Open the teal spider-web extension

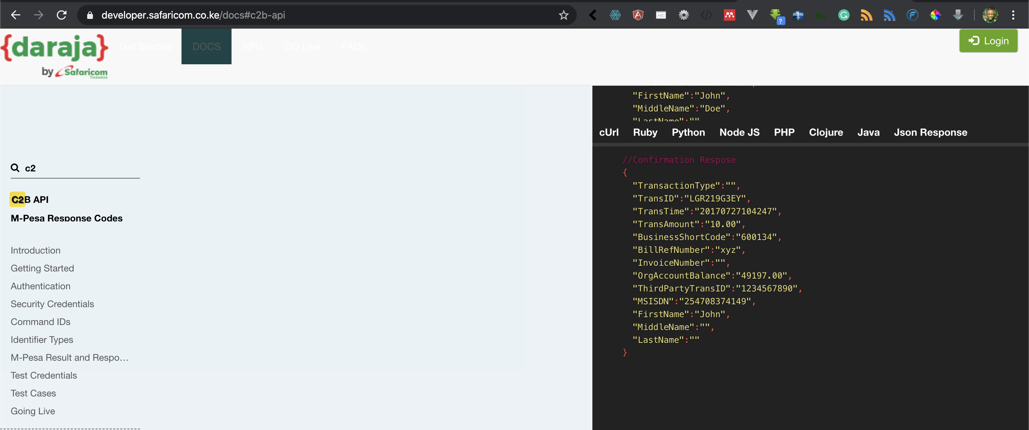[615, 15]
